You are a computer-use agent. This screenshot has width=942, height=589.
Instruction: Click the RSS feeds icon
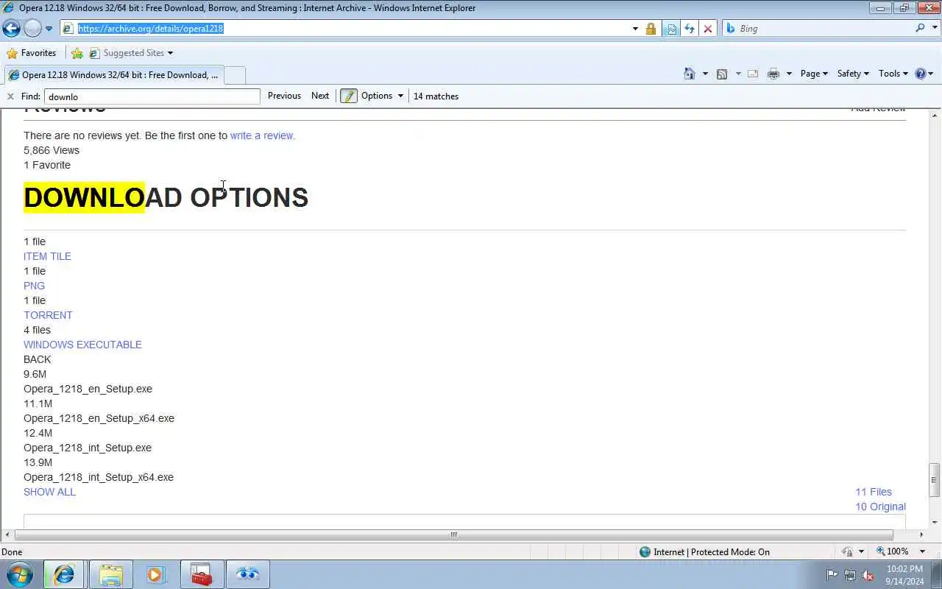[722, 74]
